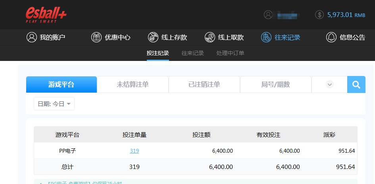This screenshot has width=375, height=184.
Task: Click the 优惠中心 gift icon
Action: pos(96,38)
